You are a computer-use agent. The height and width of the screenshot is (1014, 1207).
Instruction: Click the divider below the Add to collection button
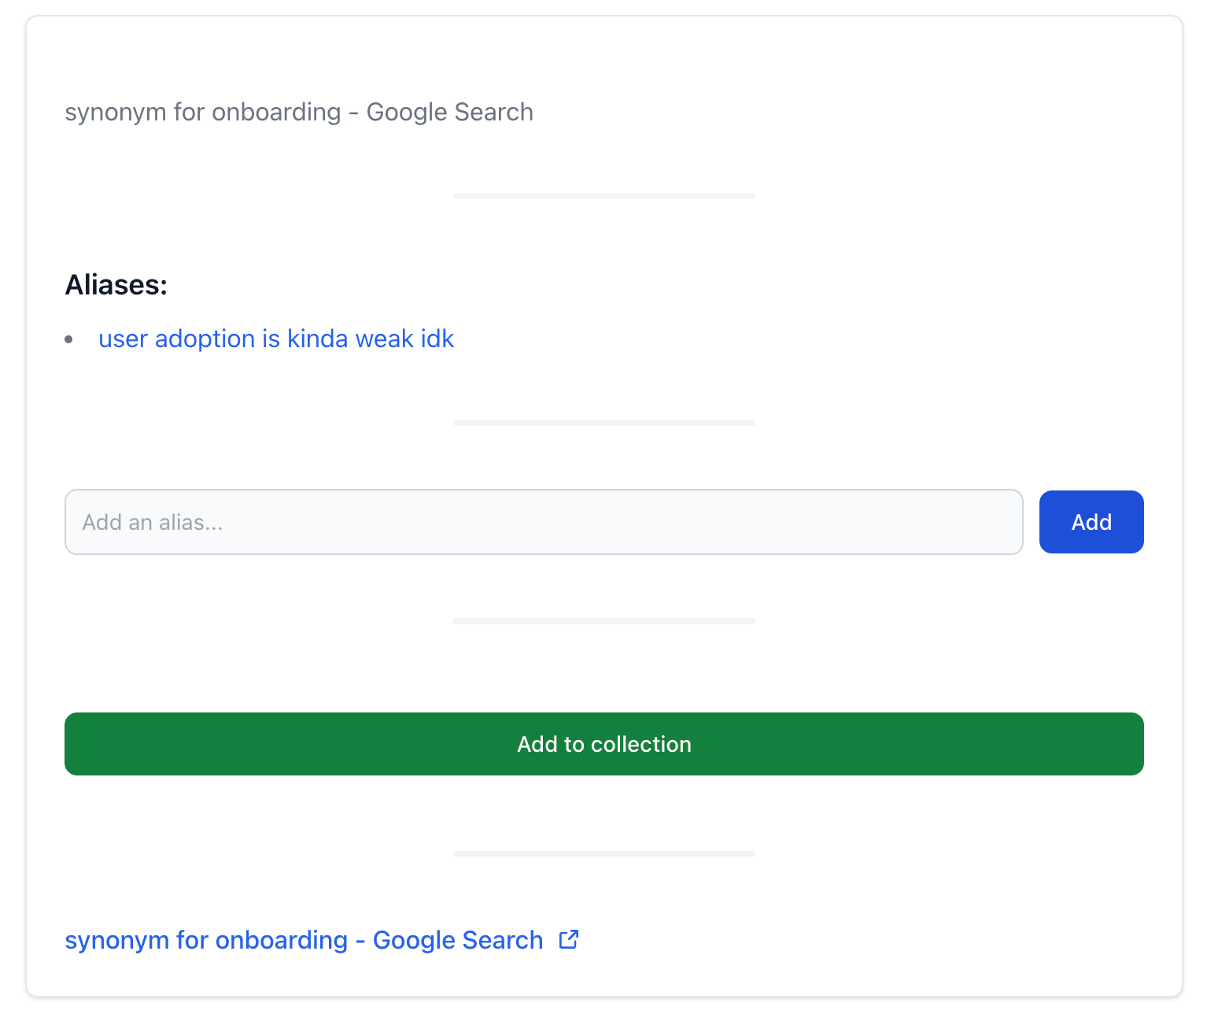click(603, 854)
